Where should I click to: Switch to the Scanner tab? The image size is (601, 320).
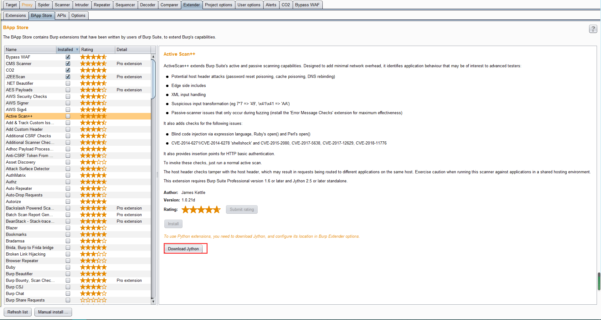click(x=62, y=5)
